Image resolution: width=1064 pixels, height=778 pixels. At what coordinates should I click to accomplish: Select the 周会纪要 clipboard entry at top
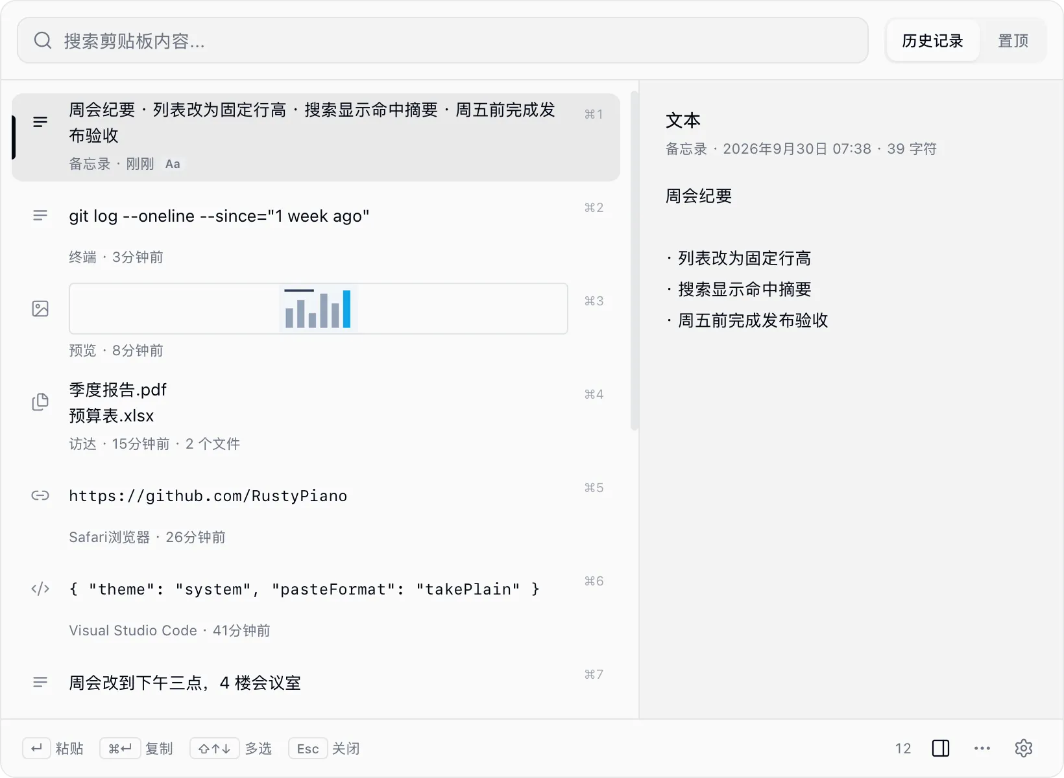coord(316,137)
